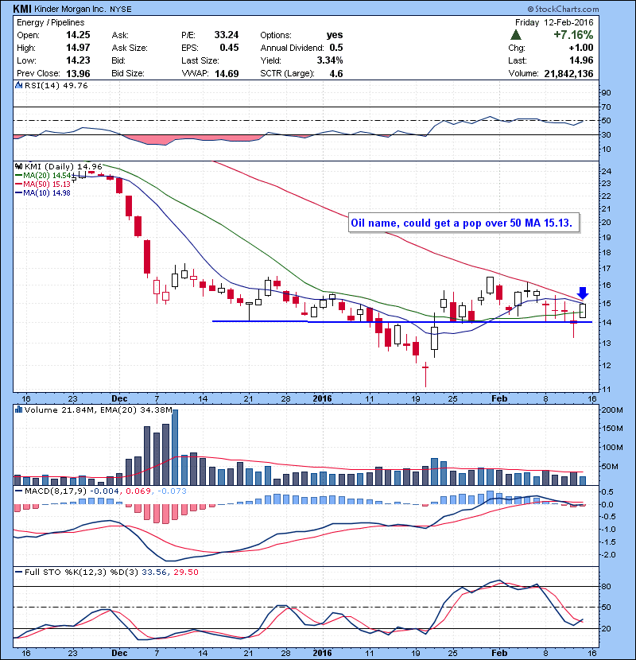Click the blue down arrow annotation
Viewport: 636px width, 660px height.
coord(582,293)
